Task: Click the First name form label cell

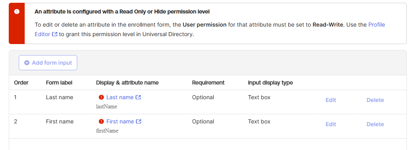Action: [60, 121]
